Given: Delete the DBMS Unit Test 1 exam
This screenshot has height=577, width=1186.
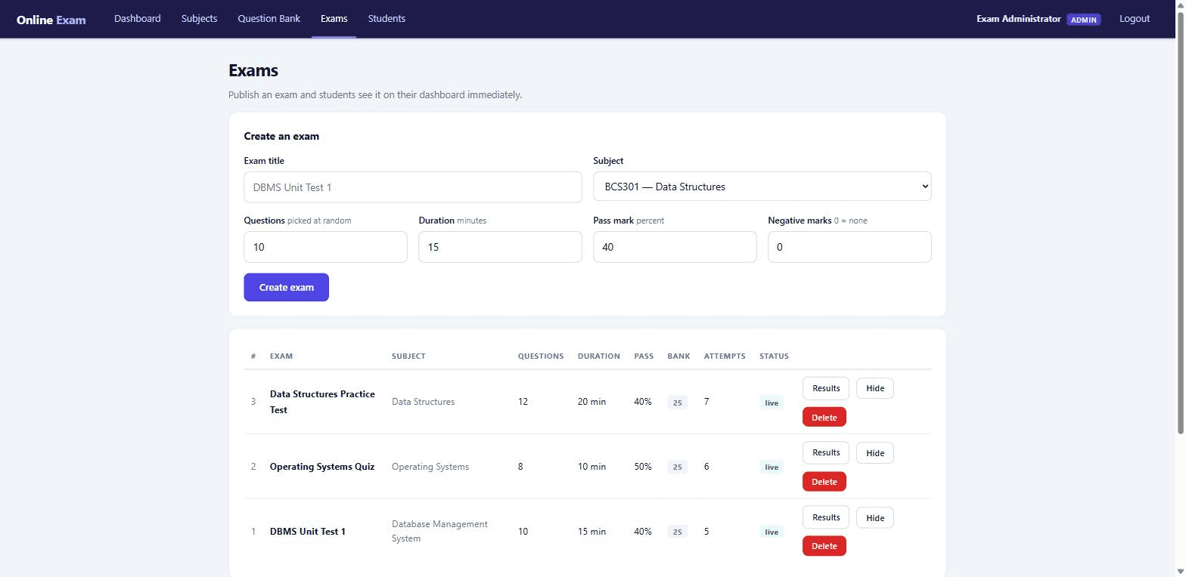Looking at the screenshot, I should [x=824, y=546].
